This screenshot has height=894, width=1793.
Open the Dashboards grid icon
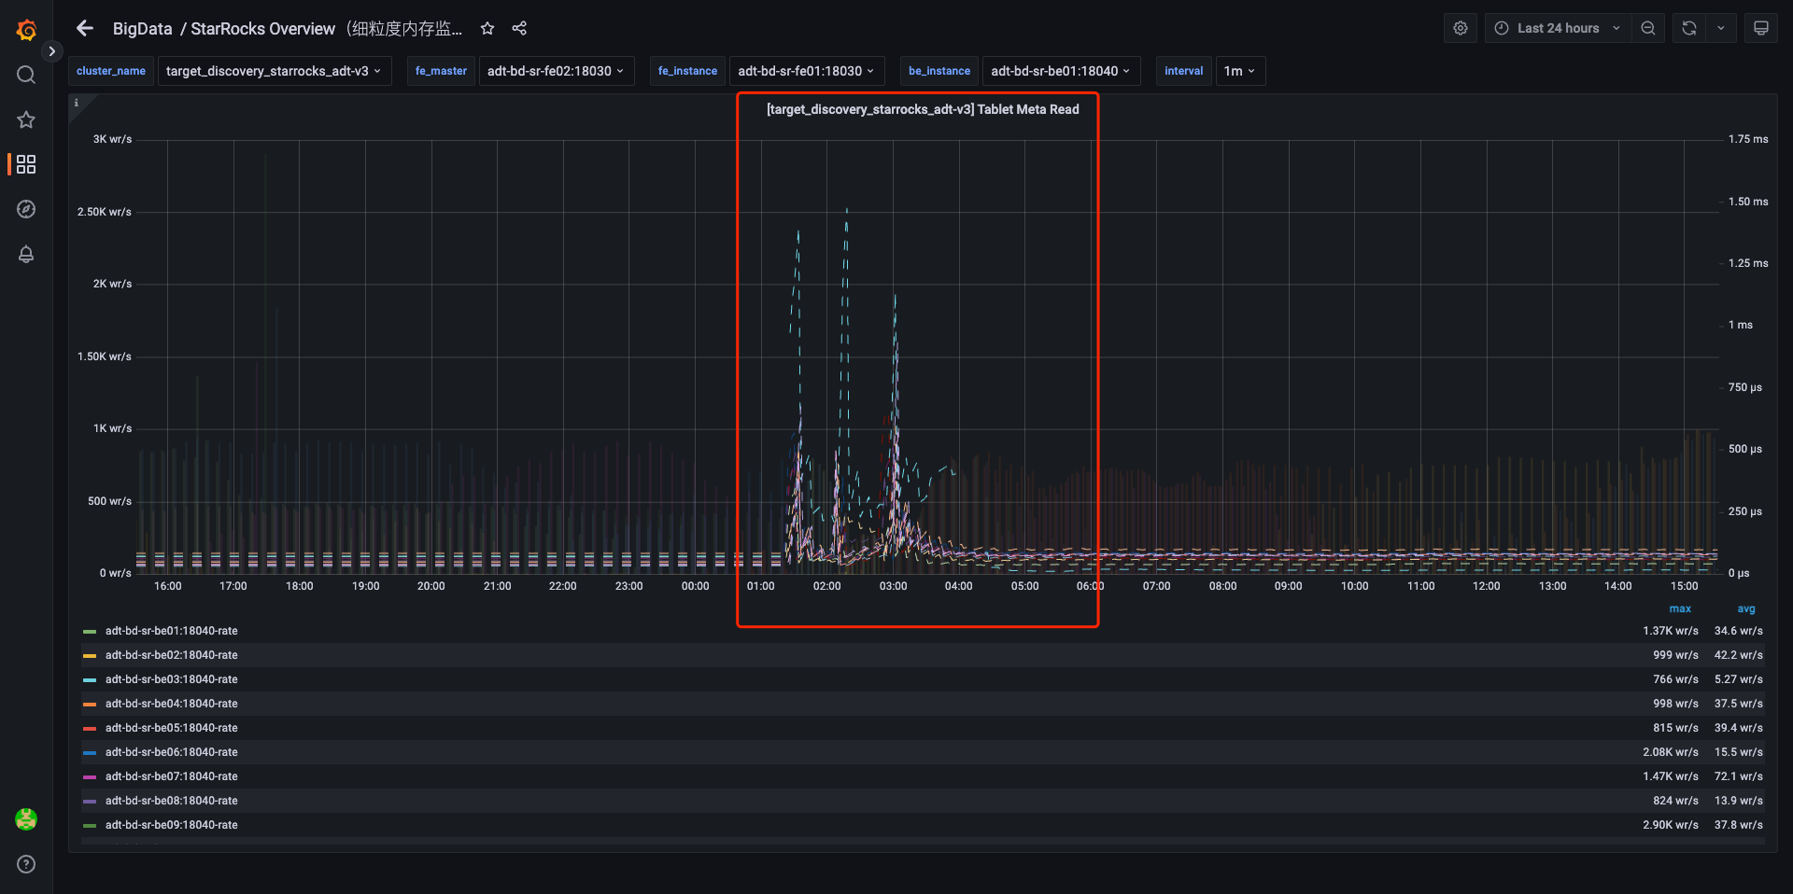(26, 164)
